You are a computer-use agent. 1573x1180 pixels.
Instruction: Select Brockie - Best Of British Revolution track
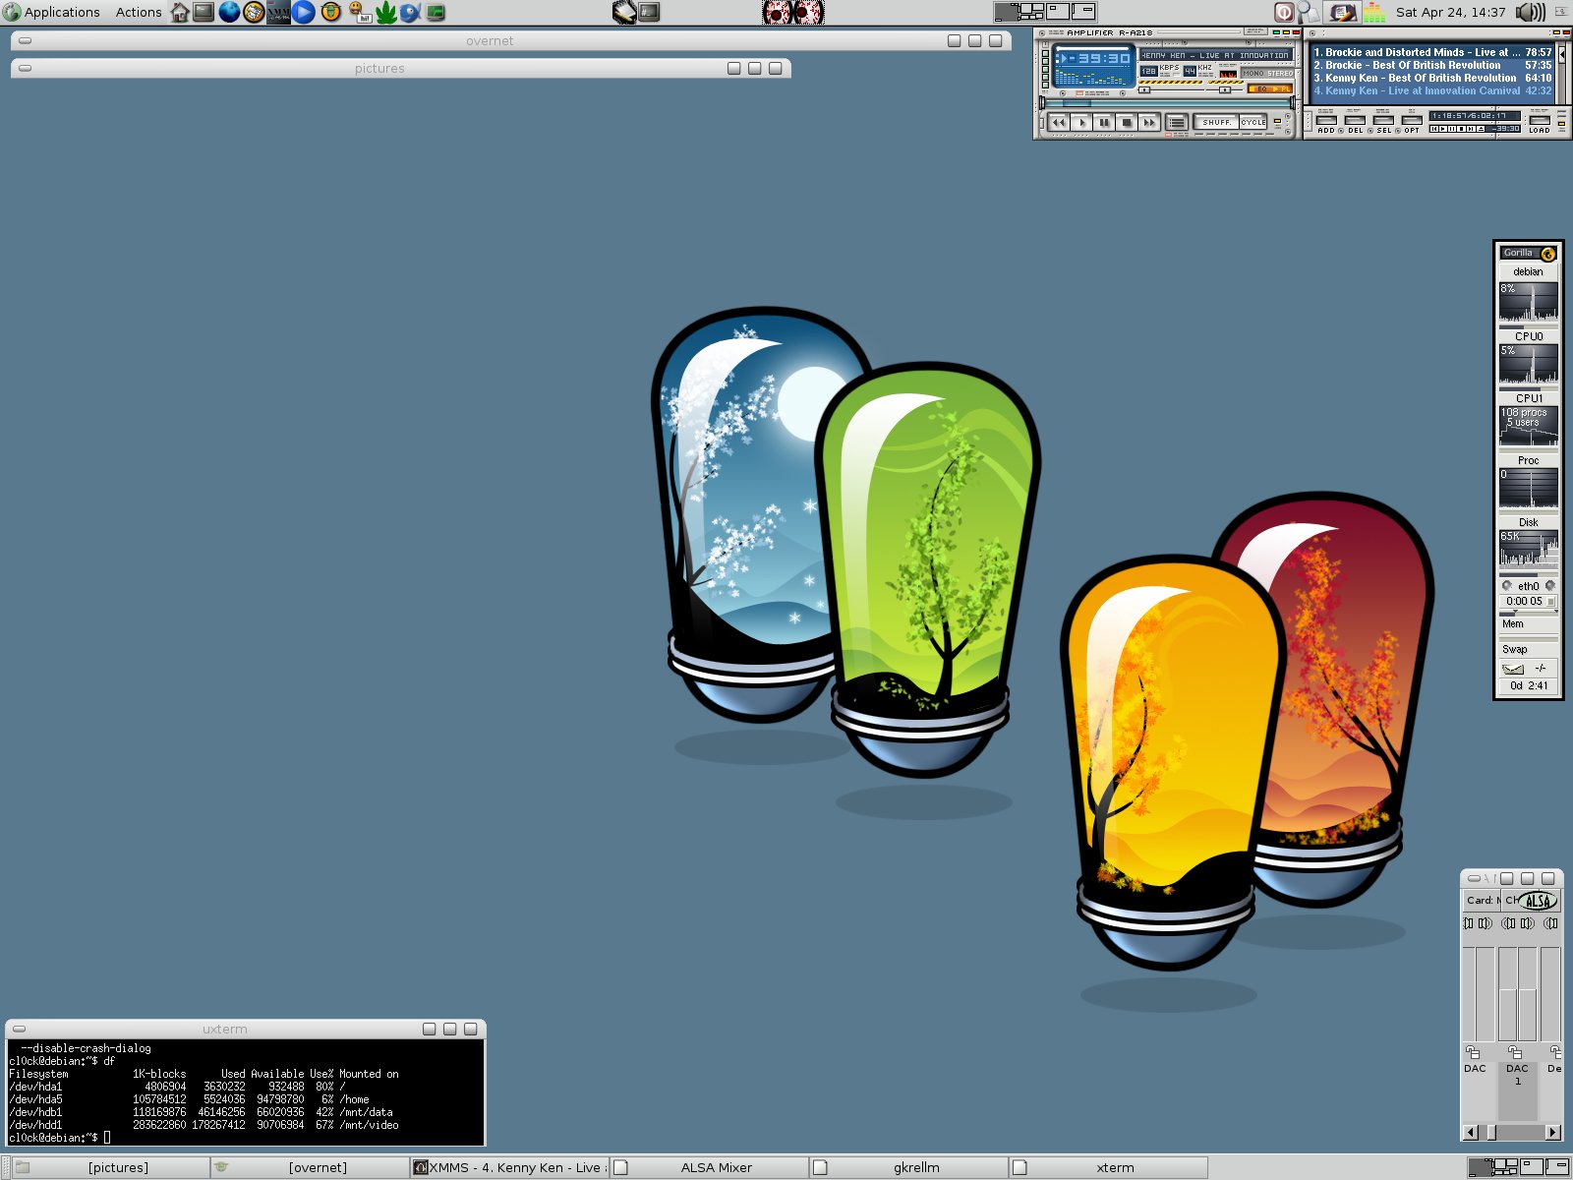click(1413, 65)
